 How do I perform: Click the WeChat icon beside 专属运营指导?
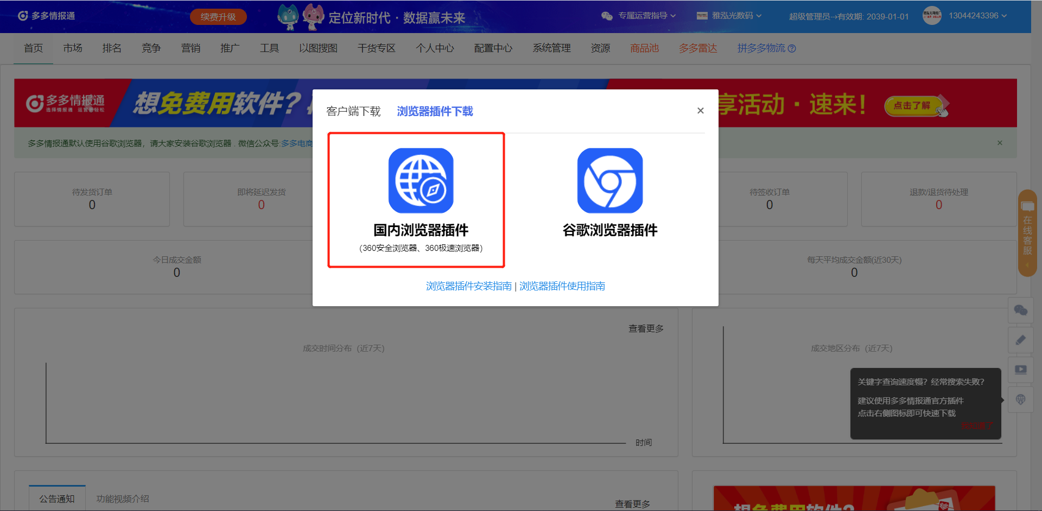607,16
